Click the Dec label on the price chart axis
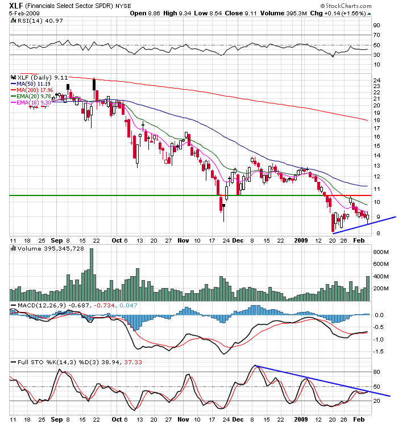This screenshot has width=398, height=425. (x=238, y=240)
